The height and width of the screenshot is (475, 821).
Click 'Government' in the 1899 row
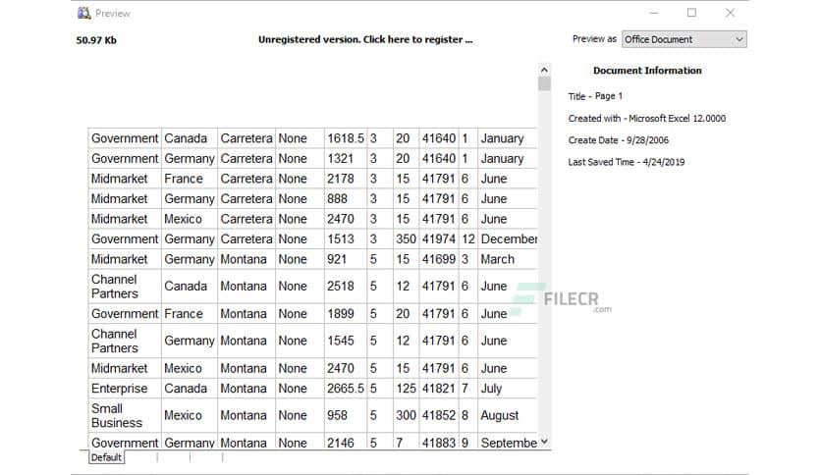coord(125,313)
